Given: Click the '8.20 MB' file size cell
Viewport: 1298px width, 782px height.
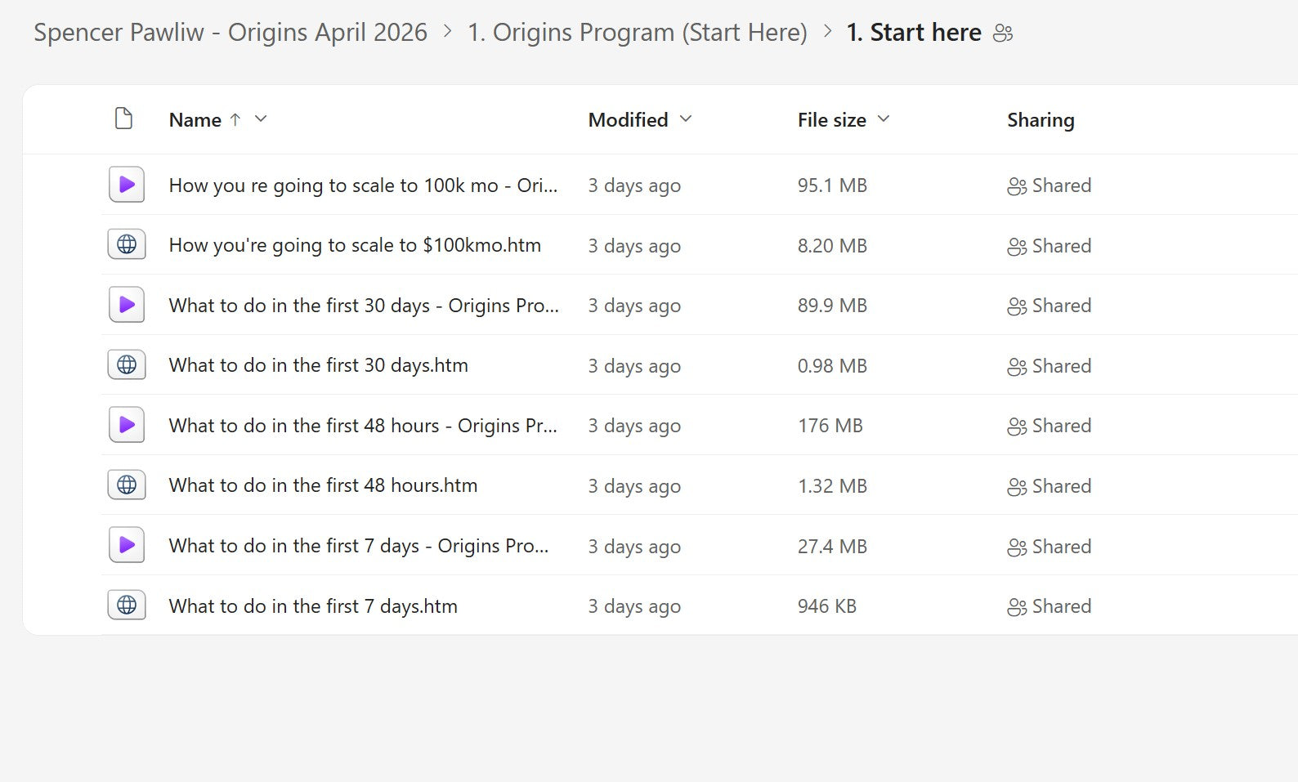Looking at the screenshot, I should click(x=832, y=246).
